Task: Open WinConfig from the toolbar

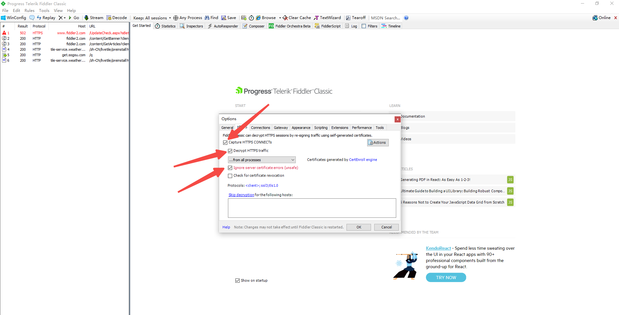Action: pyautogui.click(x=14, y=18)
